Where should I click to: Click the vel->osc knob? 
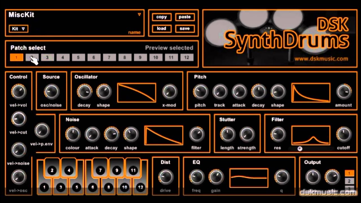[x=19, y=177]
